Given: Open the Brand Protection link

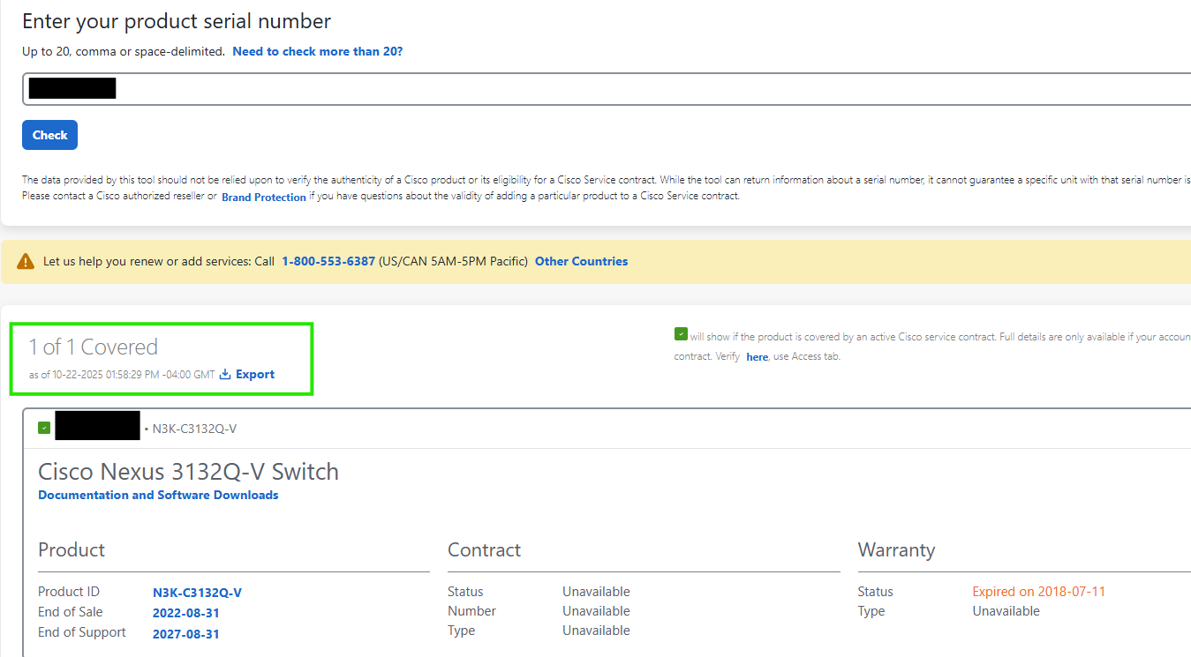Looking at the screenshot, I should [x=263, y=198].
